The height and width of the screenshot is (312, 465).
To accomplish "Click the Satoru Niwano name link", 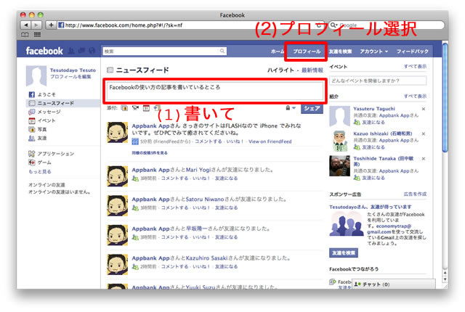I will tap(205, 200).
